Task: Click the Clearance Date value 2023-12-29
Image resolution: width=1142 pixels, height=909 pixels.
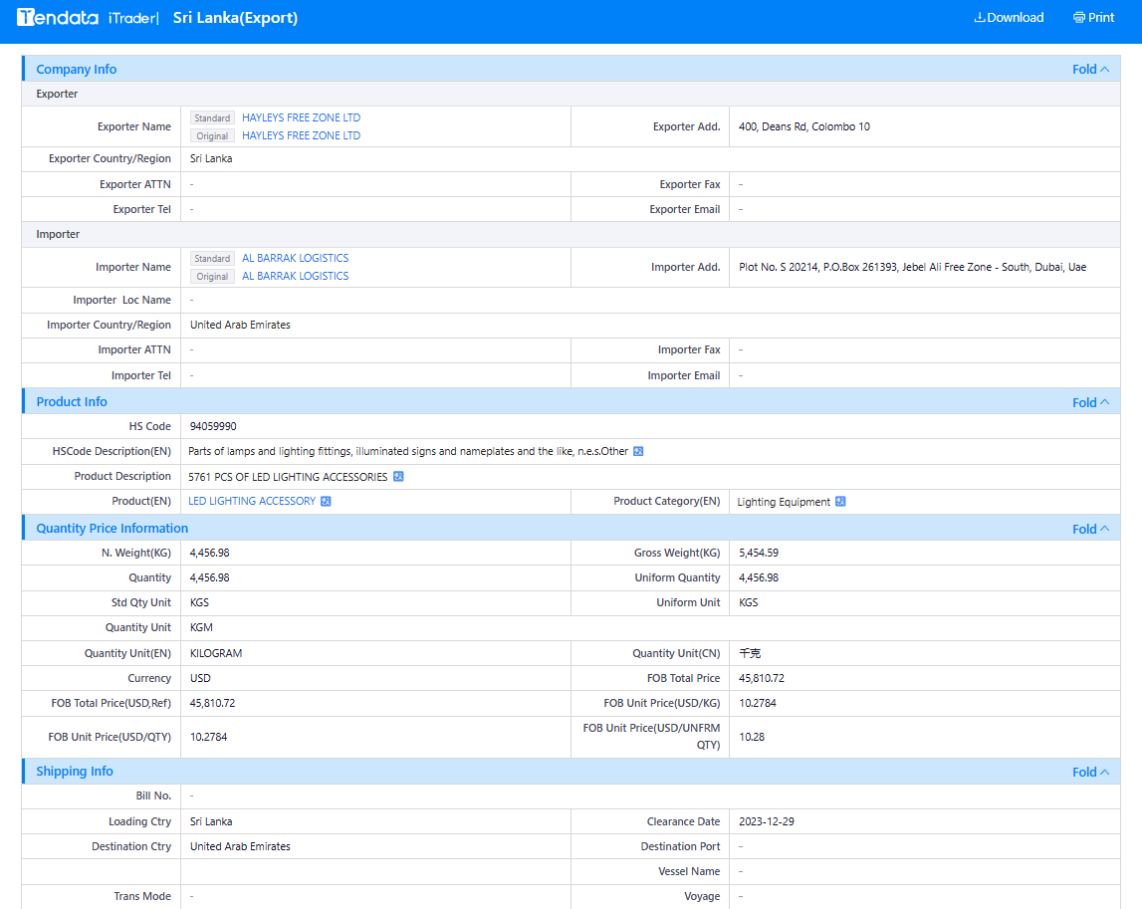Action: tap(767, 821)
